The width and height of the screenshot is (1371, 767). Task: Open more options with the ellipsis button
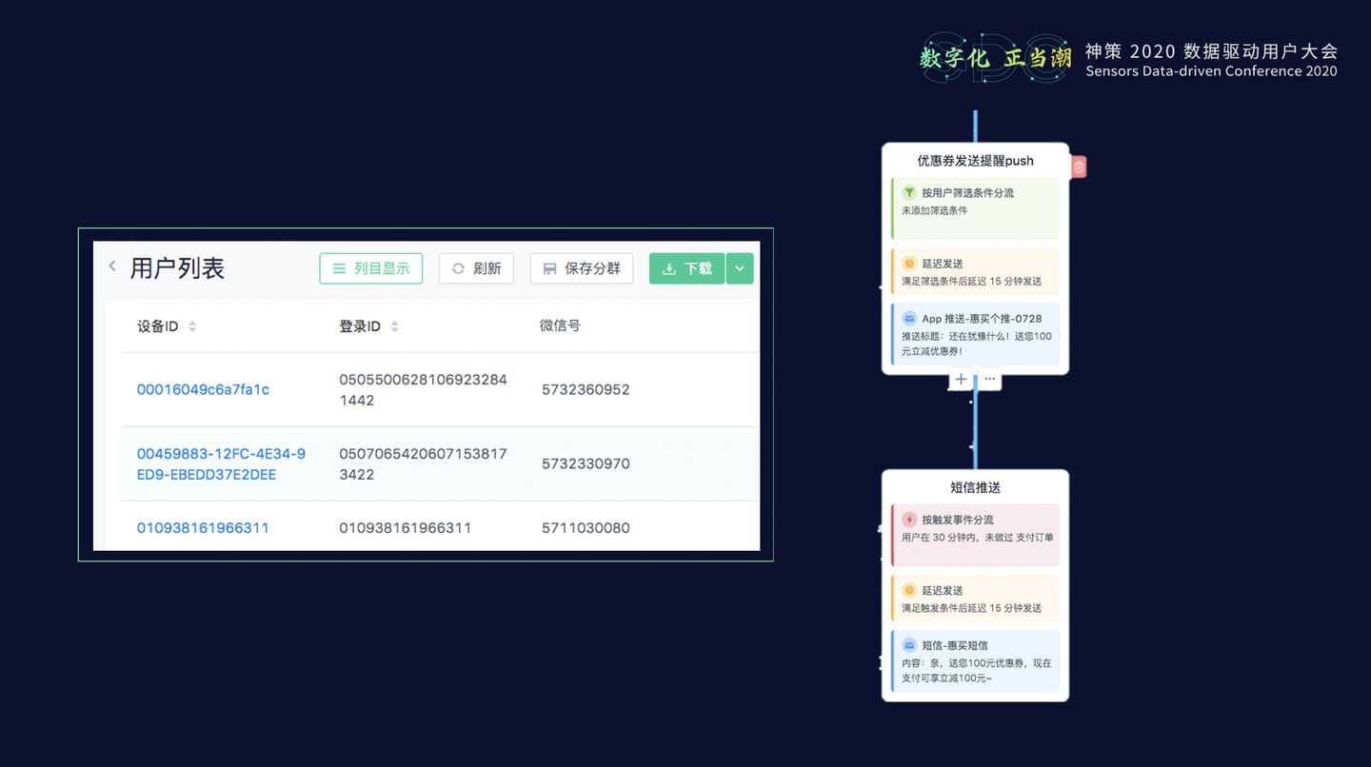[990, 380]
